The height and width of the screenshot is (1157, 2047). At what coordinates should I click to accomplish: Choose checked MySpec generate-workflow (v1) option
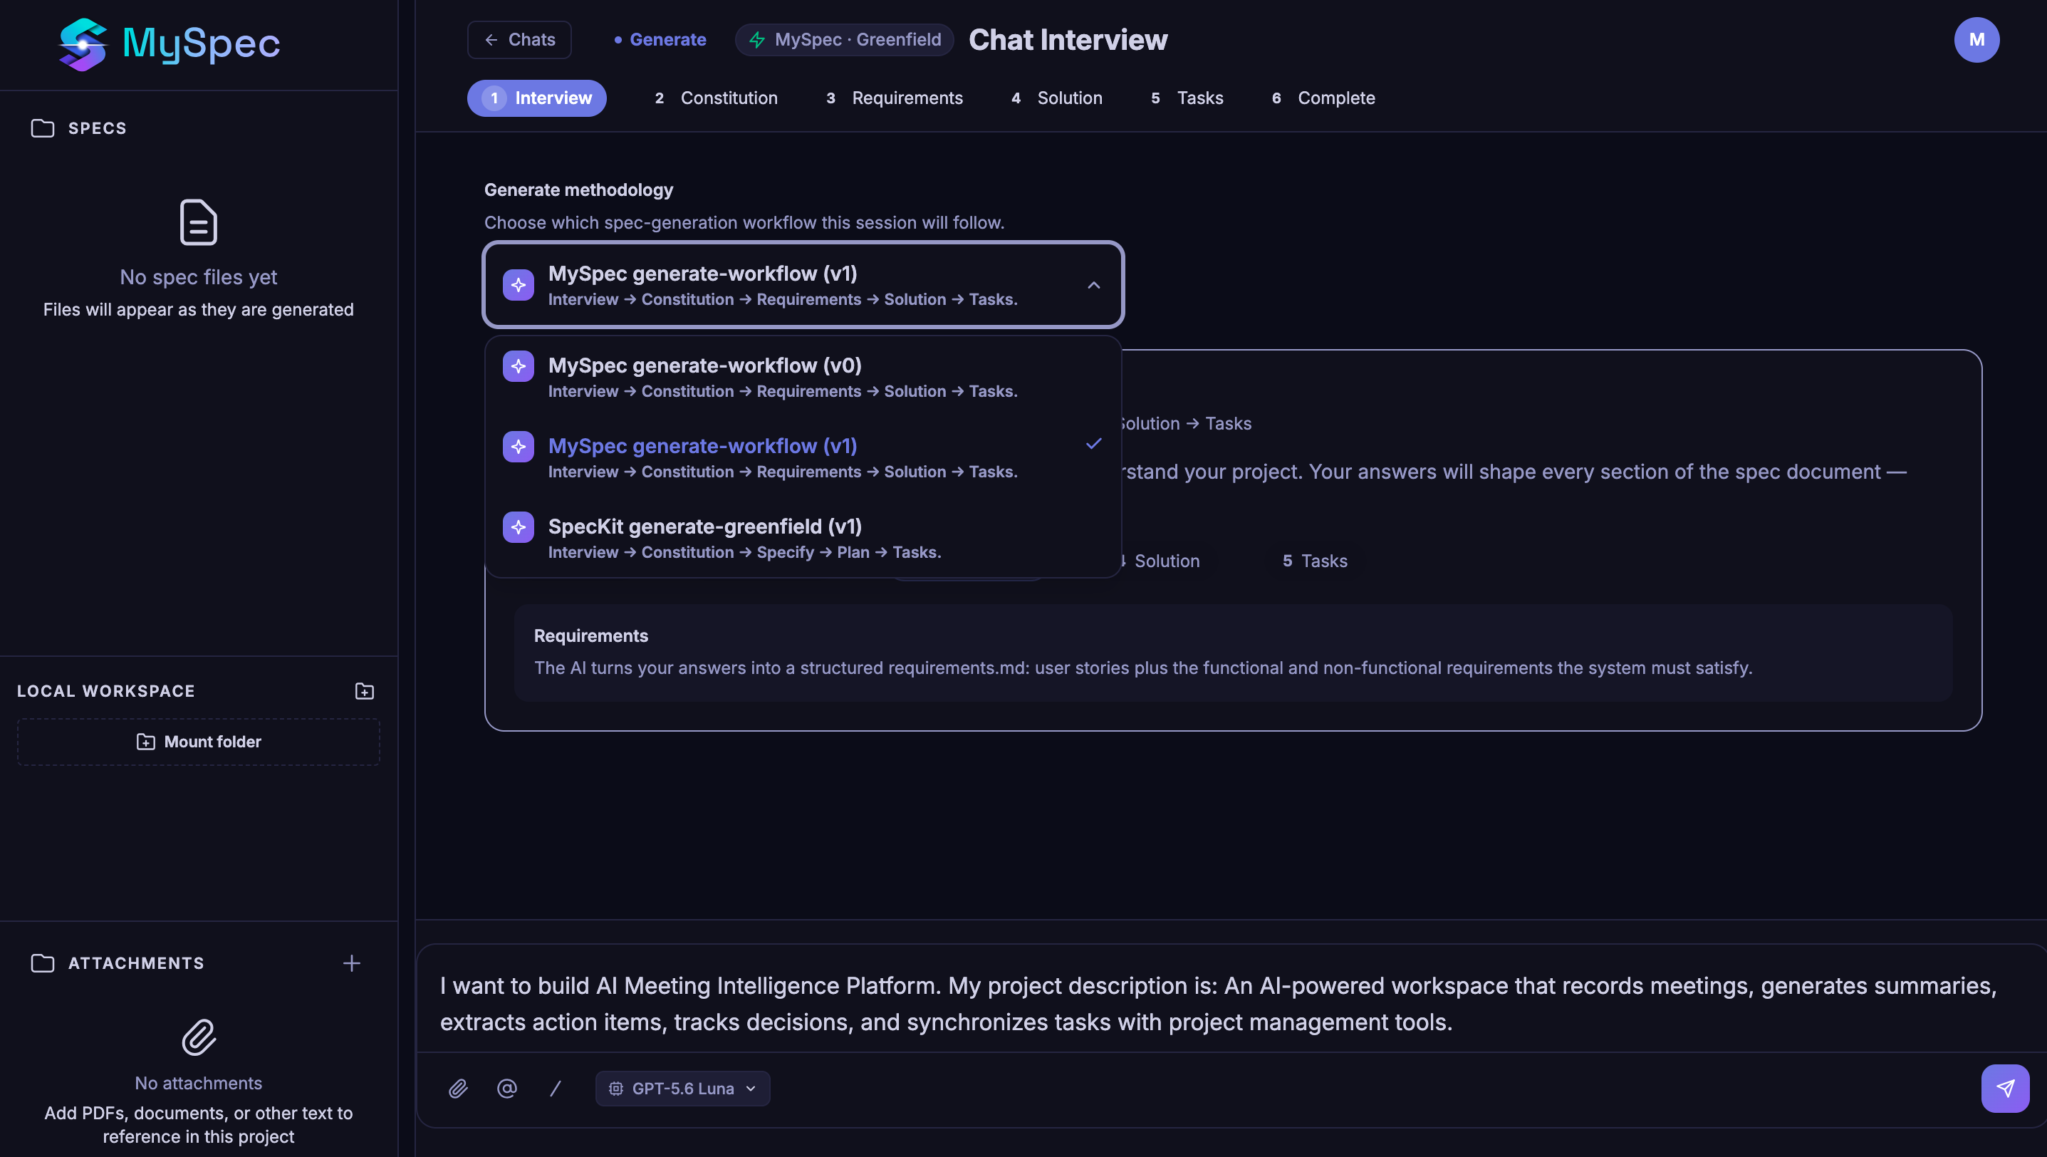pos(803,457)
